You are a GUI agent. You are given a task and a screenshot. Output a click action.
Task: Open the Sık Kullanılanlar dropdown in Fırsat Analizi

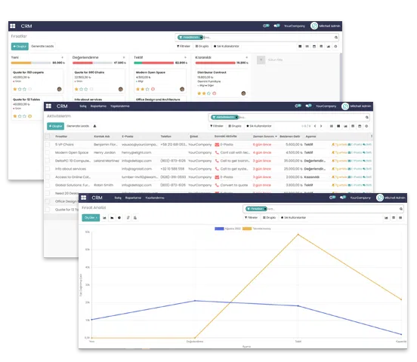tap(293, 218)
